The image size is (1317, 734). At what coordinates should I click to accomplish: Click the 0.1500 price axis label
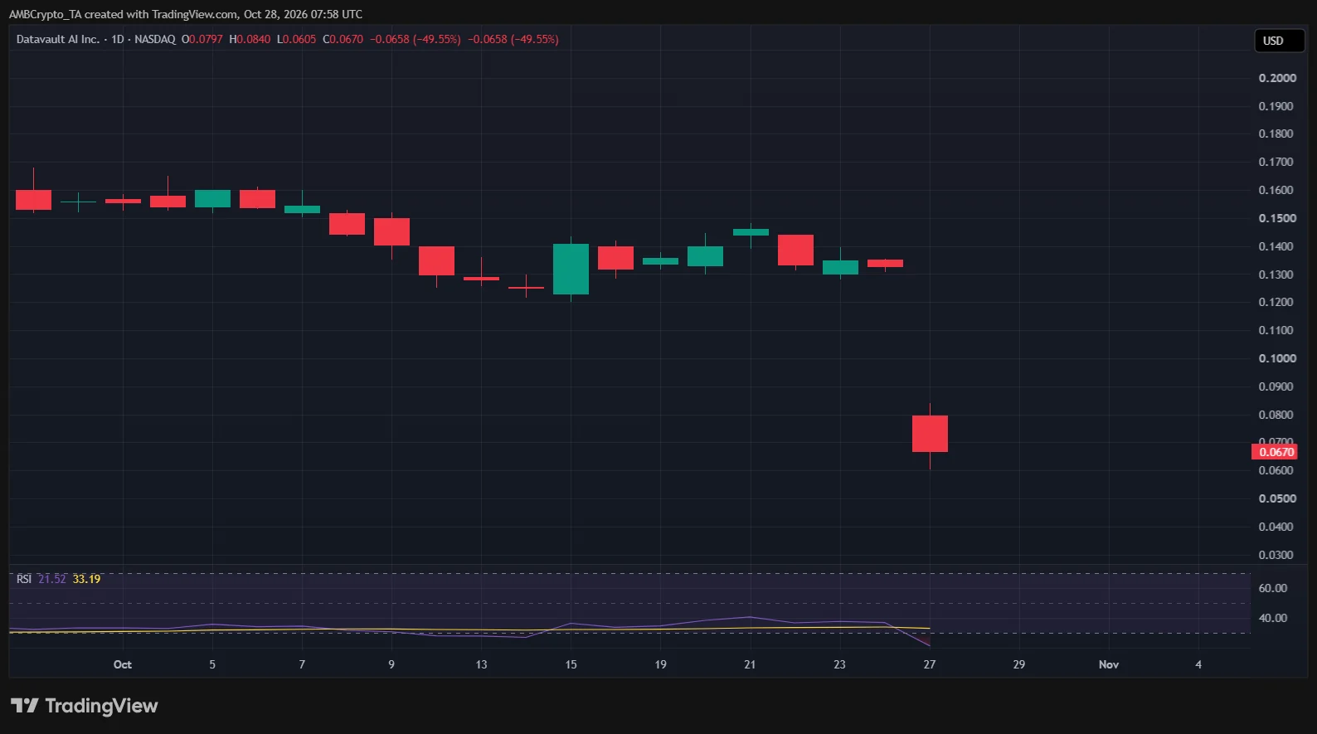(x=1277, y=218)
